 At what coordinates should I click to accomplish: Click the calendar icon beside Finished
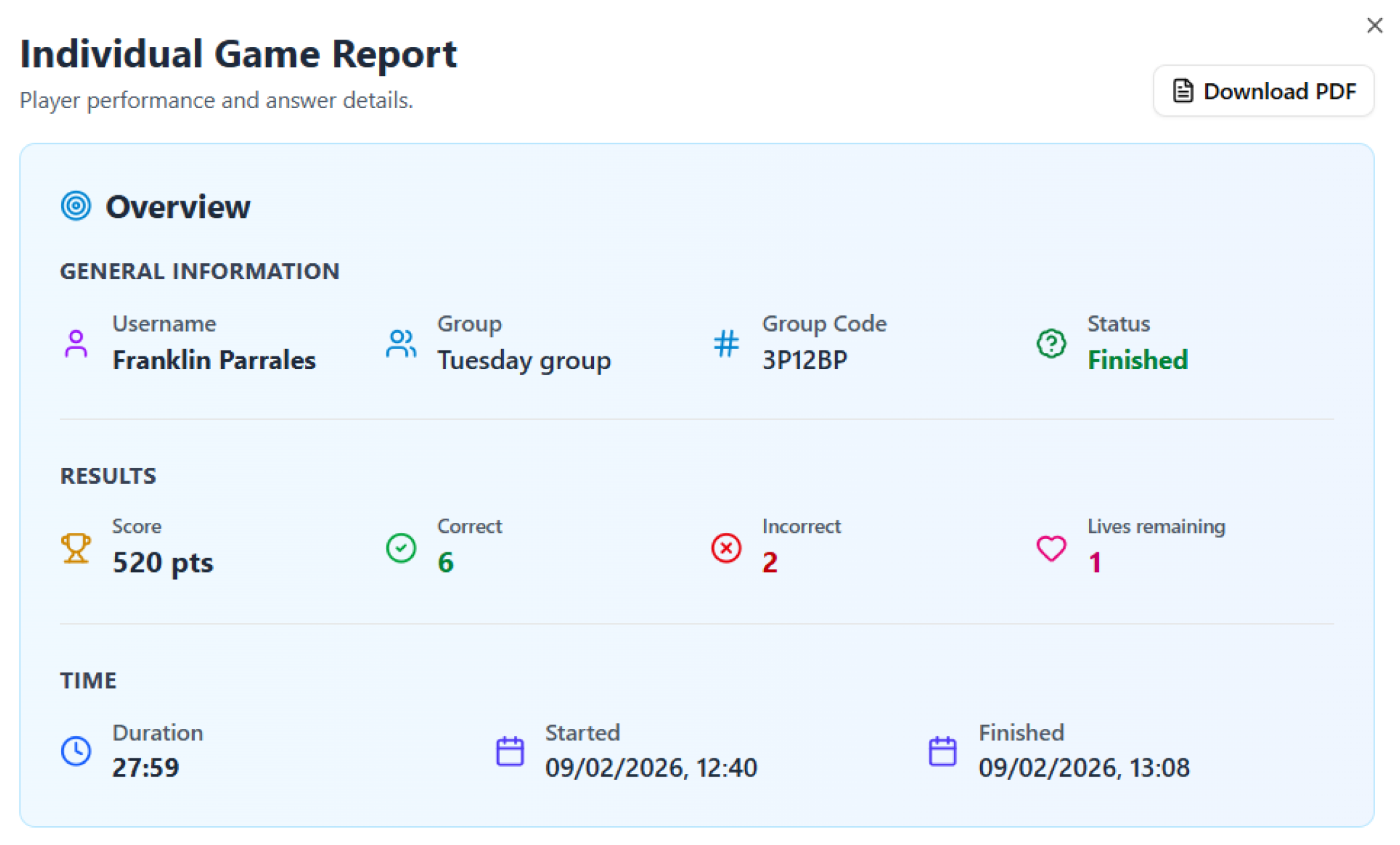(943, 750)
